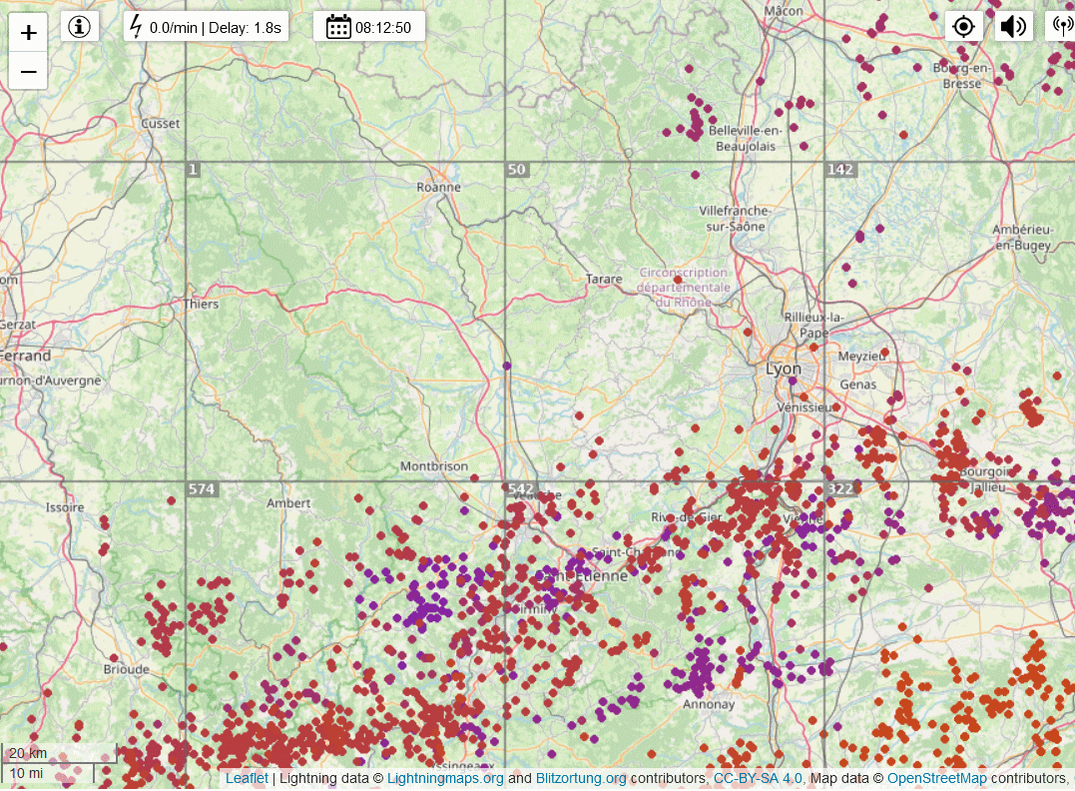Image resolution: width=1075 pixels, height=791 pixels.
Task: Zoom in with the plus button
Action: 28,32
